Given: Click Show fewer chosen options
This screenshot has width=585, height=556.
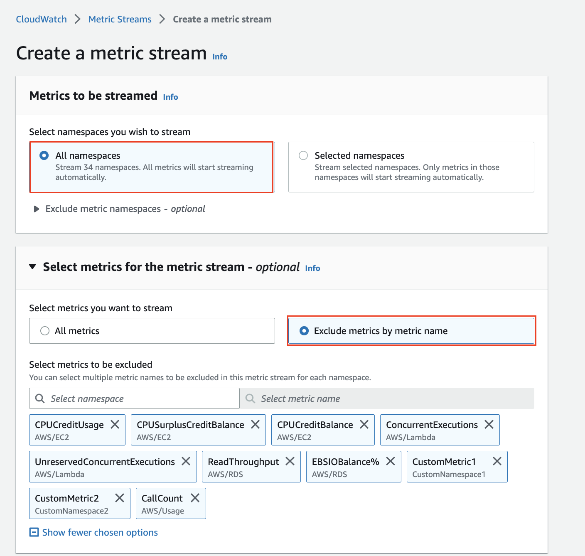Looking at the screenshot, I should [x=99, y=532].
